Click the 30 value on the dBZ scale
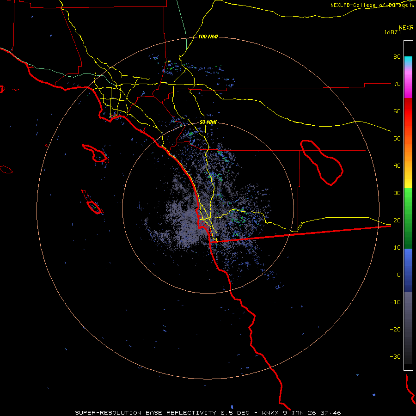This screenshot has height=416, width=416. click(x=397, y=193)
